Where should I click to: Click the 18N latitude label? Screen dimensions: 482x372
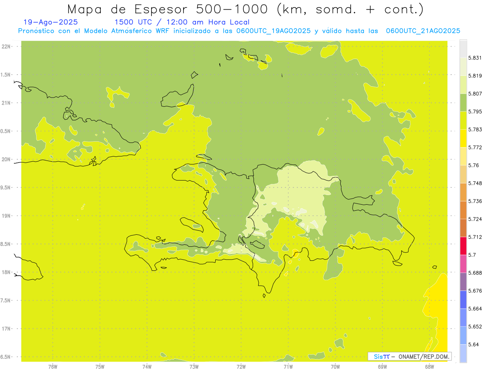[6, 272]
